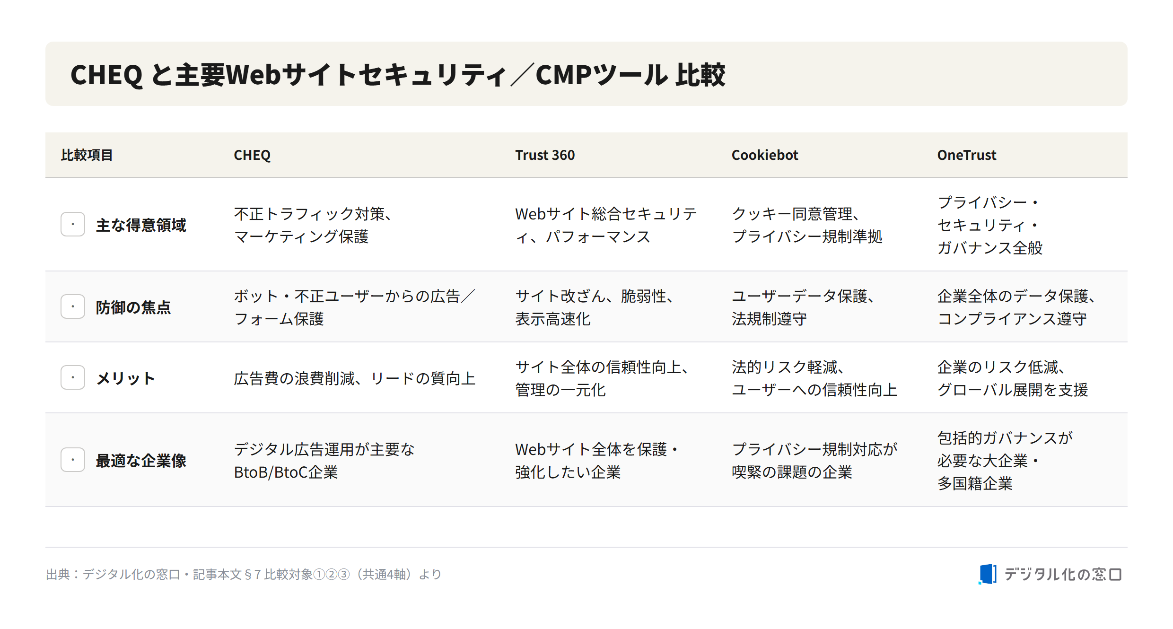The width and height of the screenshot is (1173, 629).
Task: Select the OneTrust column header
Action: coord(966,155)
